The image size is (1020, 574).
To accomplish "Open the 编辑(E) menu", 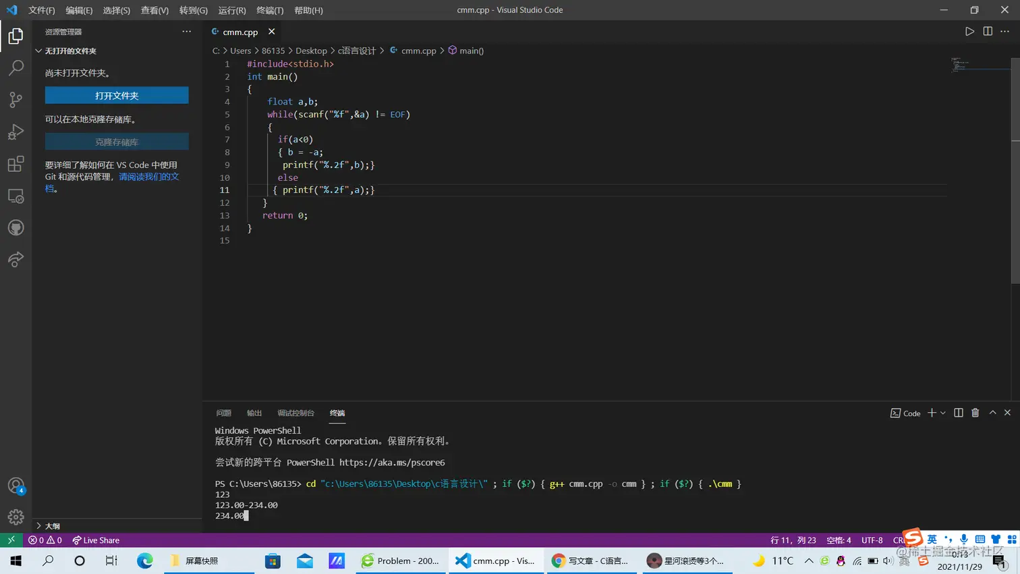I will click(79, 10).
